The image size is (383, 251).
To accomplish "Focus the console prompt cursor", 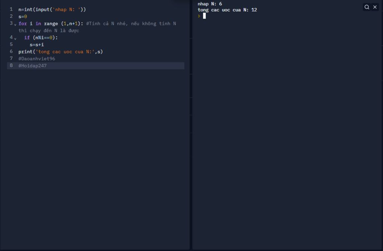I will (204, 16).
